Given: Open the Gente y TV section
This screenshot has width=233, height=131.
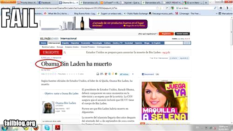Looking at the screenshot, I should point(118,43).
